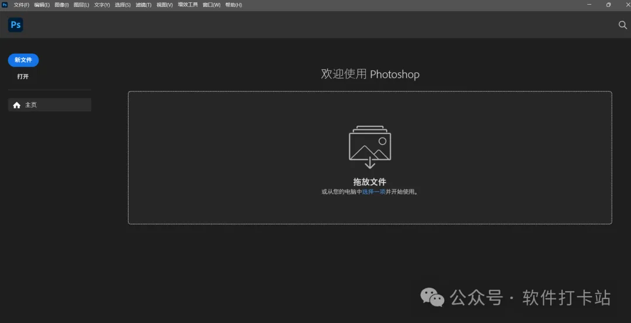The width and height of the screenshot is (631, 323).
Task: Click the small Ps icon in title bar
Action: coord(5,5)
